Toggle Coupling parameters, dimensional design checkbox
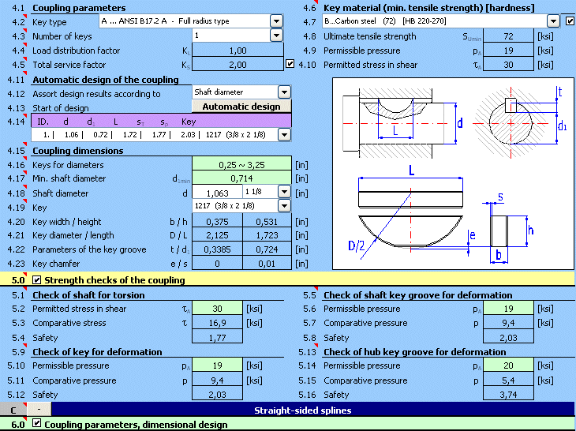Viewport: 576px width, 431px height. pos(36,425)
